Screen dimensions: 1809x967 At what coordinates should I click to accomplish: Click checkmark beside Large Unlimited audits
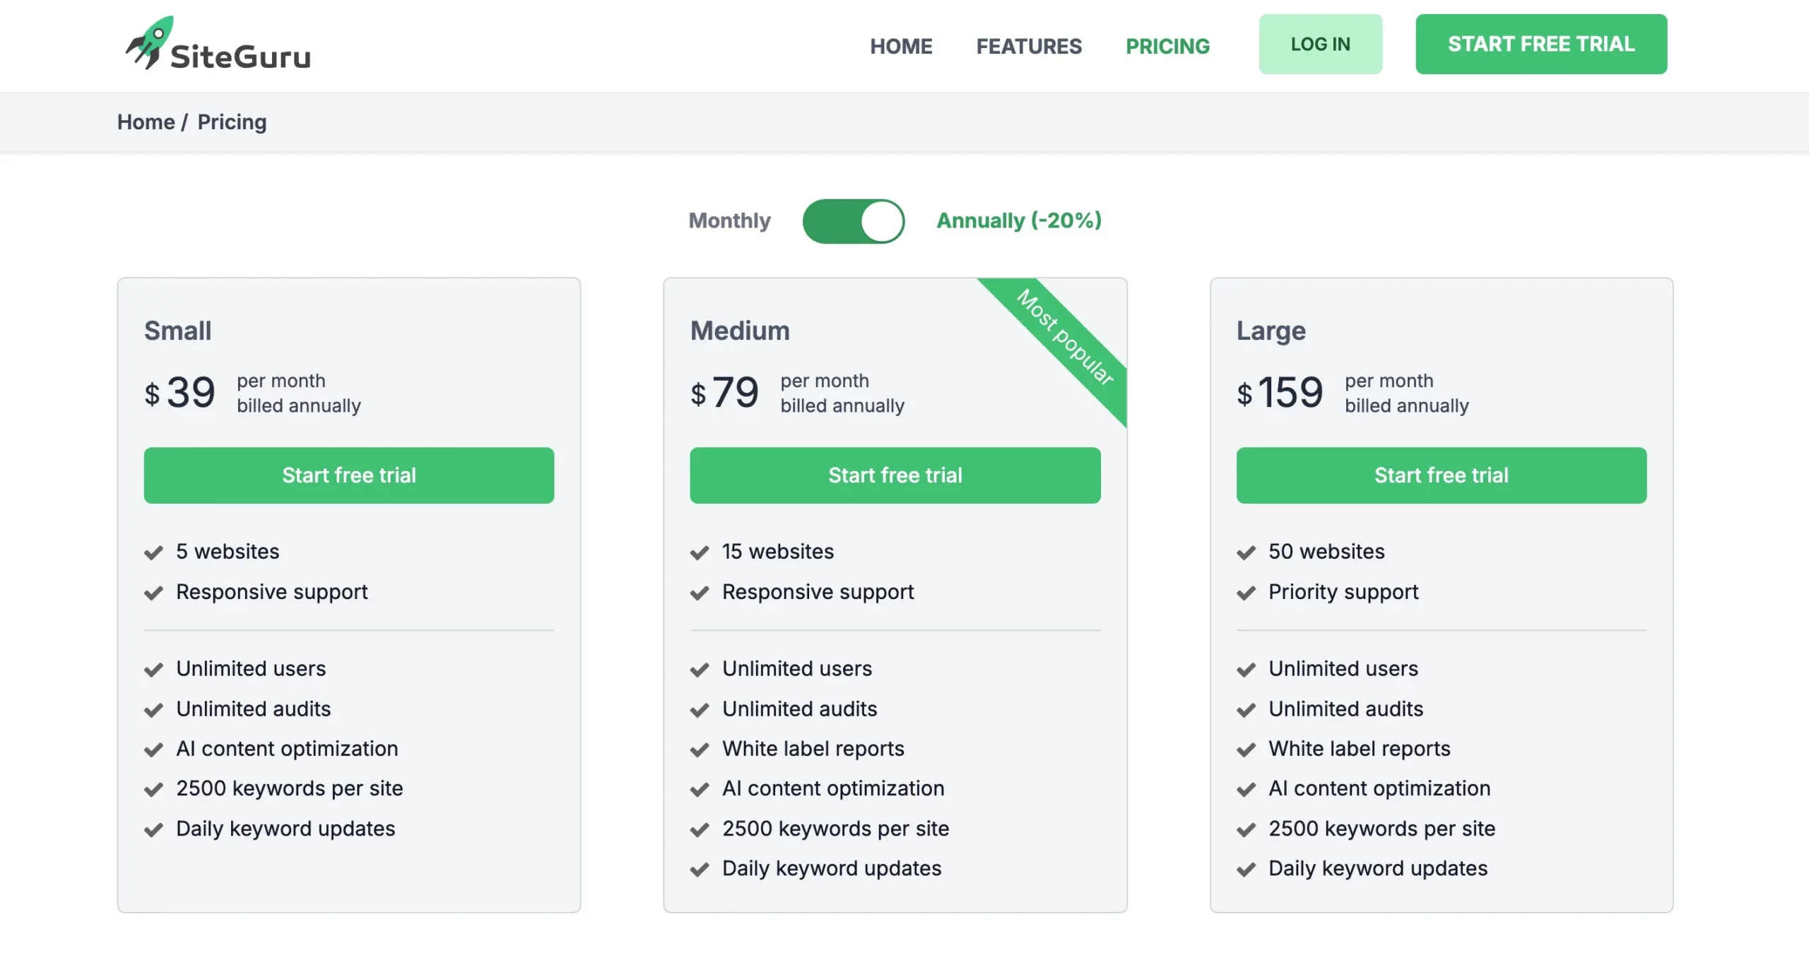1247,710
